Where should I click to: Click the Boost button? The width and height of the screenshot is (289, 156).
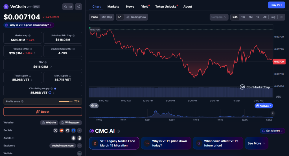click(43, 112)
